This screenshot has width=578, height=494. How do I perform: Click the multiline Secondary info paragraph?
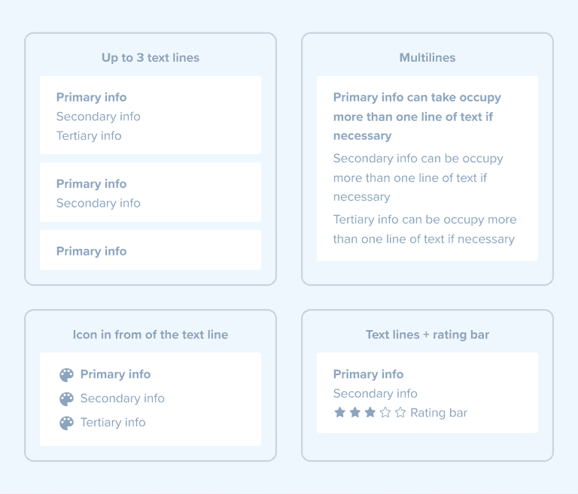[x=418, y=177]
